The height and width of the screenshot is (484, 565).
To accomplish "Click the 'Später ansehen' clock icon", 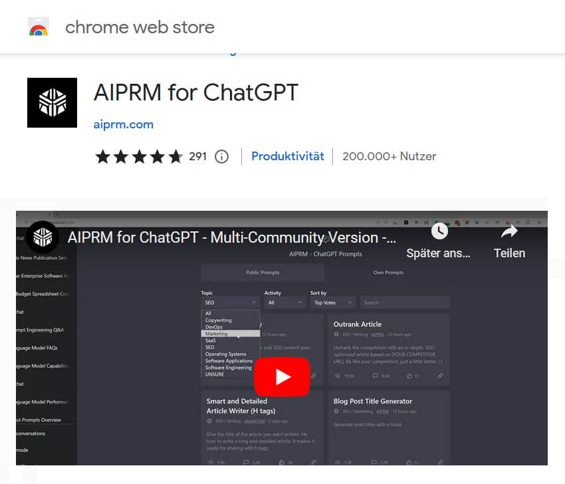I will click(x=439, y=231).
